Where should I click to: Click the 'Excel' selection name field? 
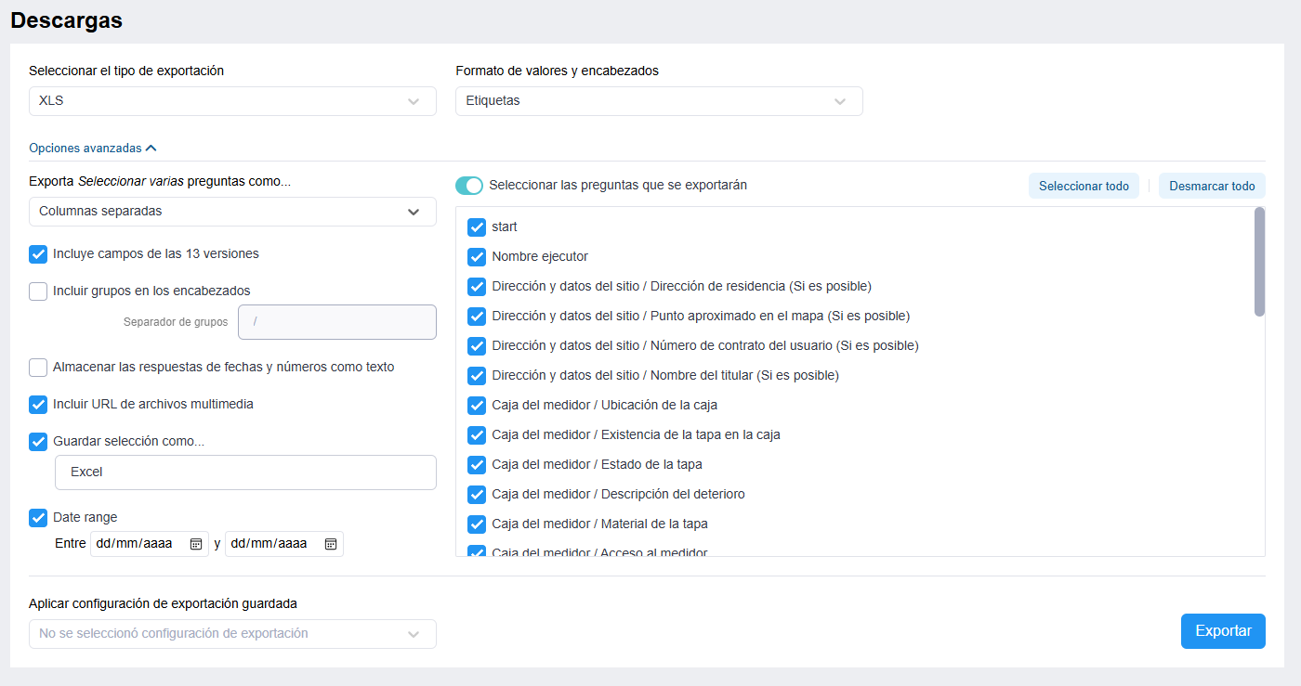[x=245, y=472]
